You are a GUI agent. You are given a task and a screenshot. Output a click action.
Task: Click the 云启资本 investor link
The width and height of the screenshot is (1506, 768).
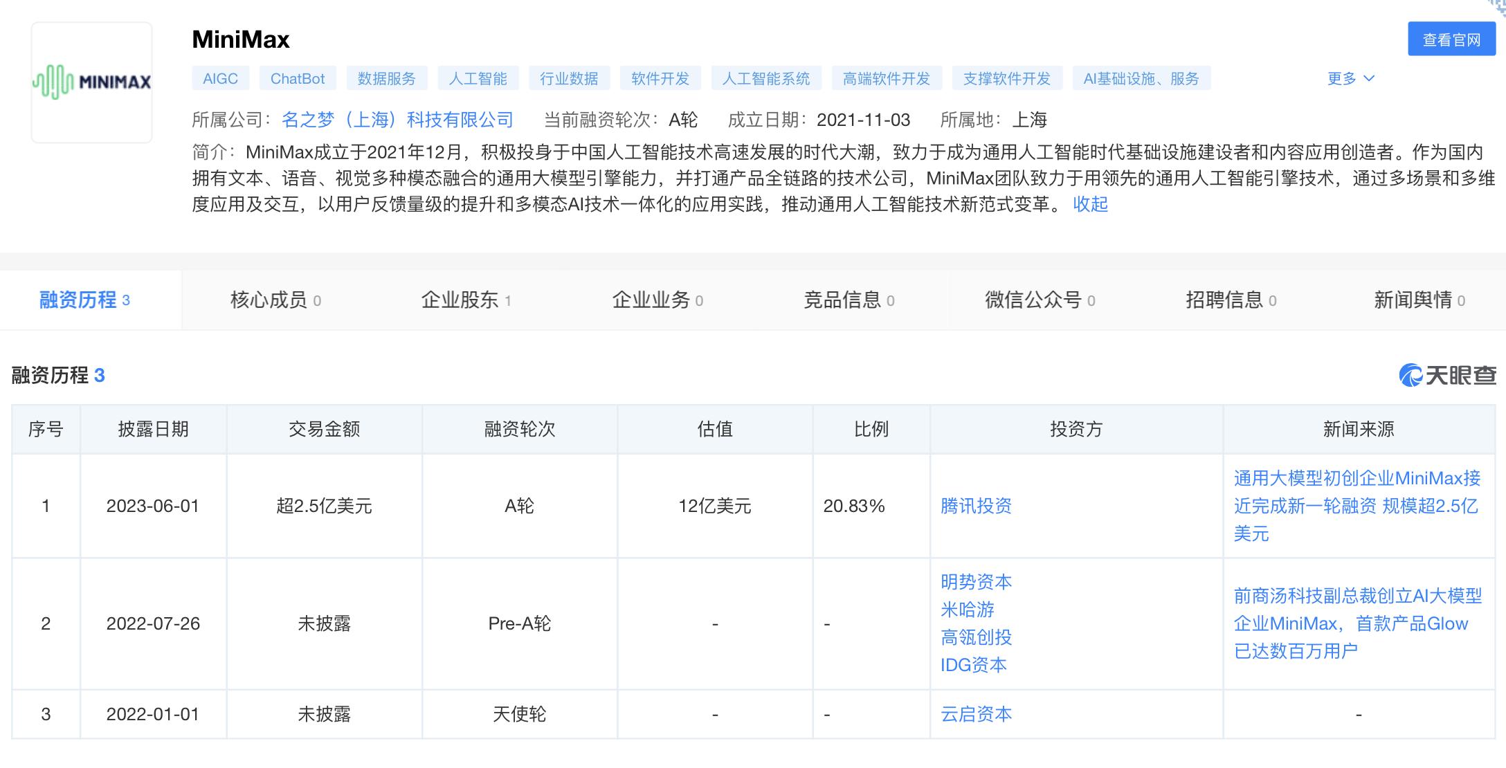click(x=974, y=713)
